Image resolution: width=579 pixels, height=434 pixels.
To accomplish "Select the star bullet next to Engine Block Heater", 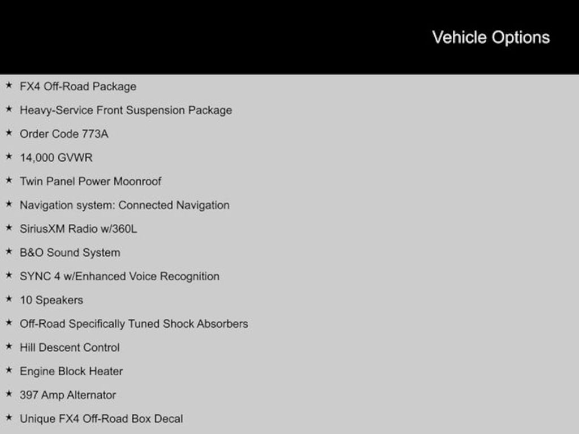I will 8,371.
